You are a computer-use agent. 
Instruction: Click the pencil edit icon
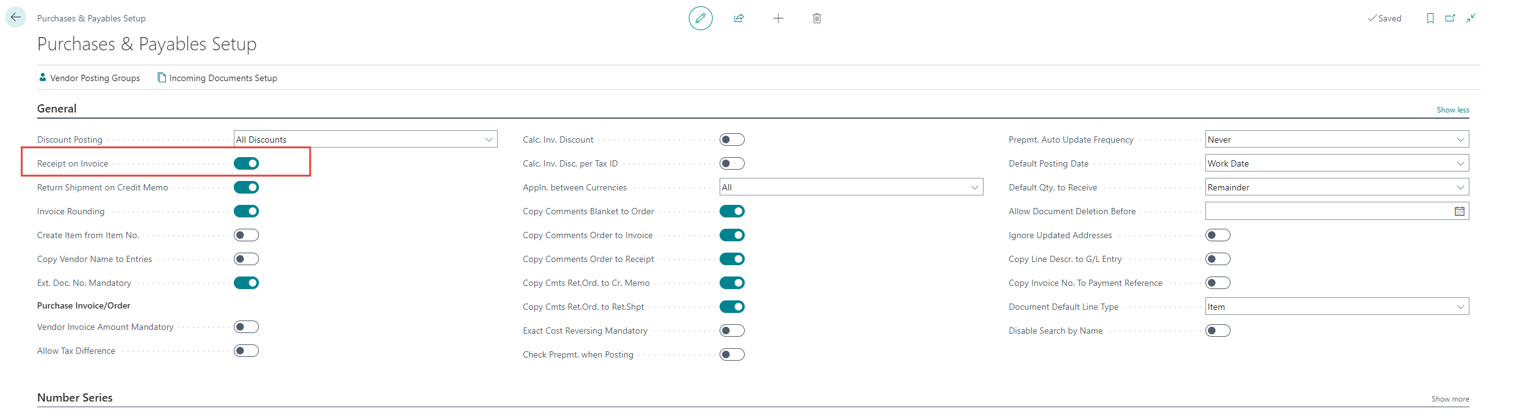[x=700, y=18]
